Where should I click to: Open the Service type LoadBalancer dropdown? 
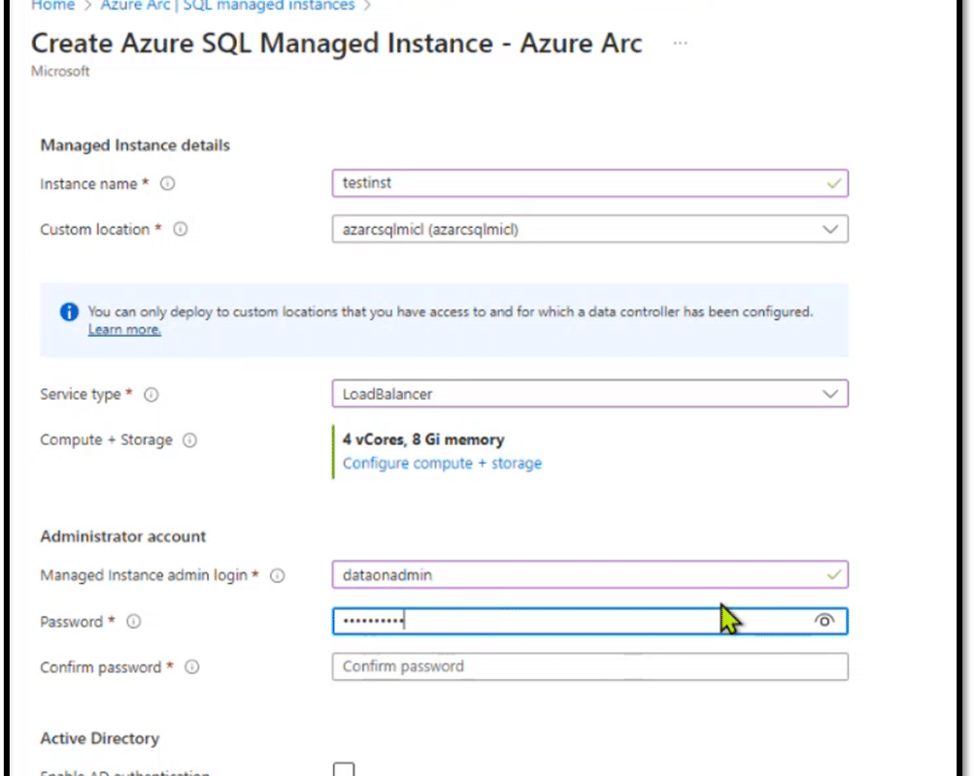[x=590, y=394]
